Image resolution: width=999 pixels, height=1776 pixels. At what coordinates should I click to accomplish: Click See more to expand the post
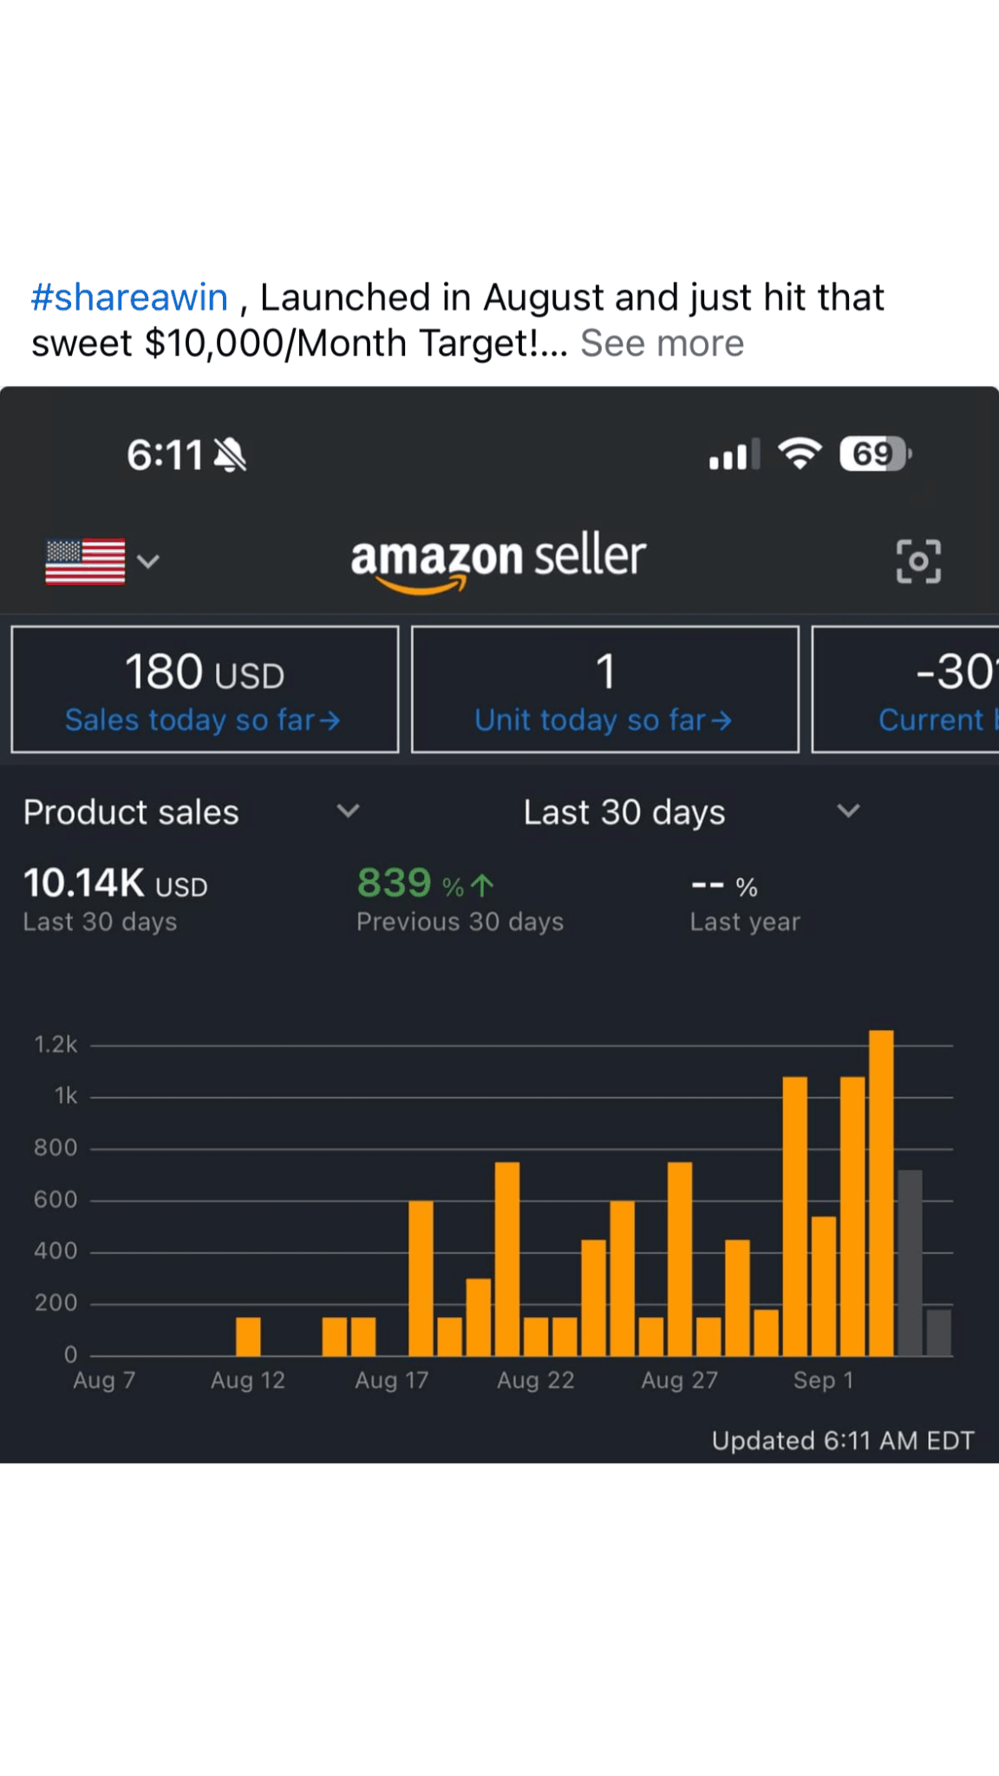(662, 343)
